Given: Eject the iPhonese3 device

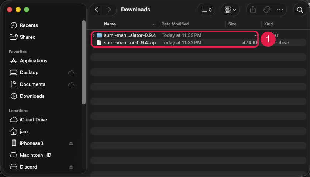Looking at the screenshot, I should 71,143.
